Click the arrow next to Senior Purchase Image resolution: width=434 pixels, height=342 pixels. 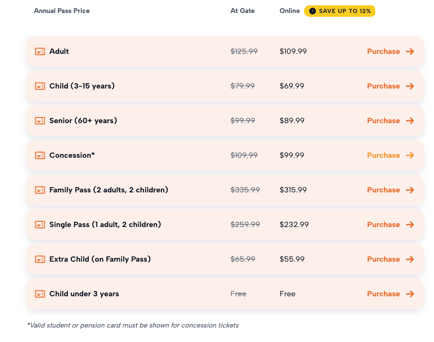(410, 121)
